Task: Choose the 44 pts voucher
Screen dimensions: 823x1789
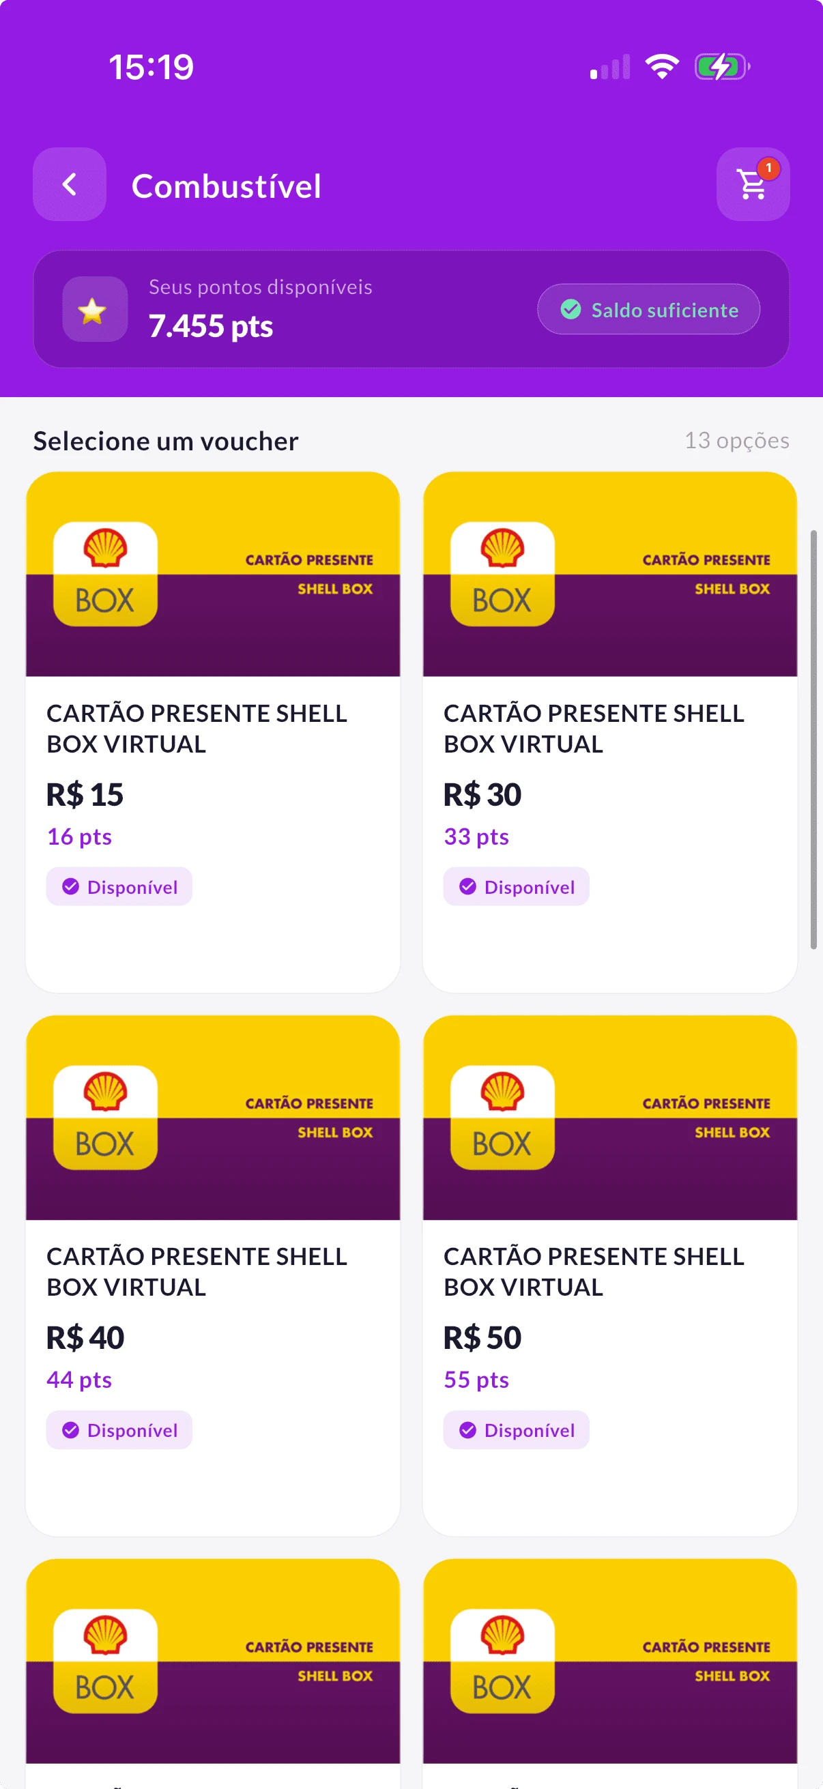Action: [x=79, y=1379]
